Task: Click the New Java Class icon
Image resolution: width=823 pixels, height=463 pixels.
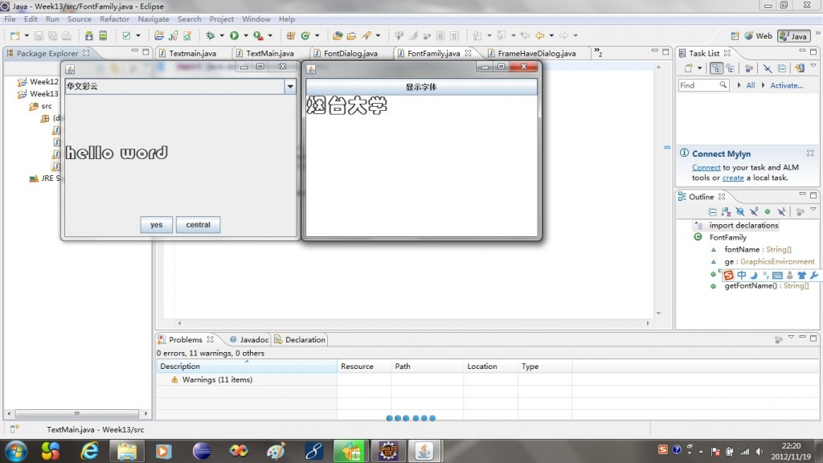Action: click(305, 35)
